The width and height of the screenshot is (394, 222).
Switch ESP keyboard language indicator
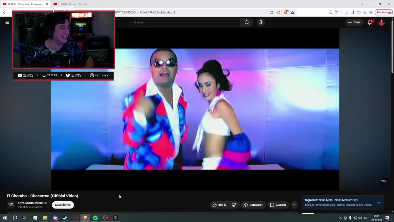coord(366,218)
